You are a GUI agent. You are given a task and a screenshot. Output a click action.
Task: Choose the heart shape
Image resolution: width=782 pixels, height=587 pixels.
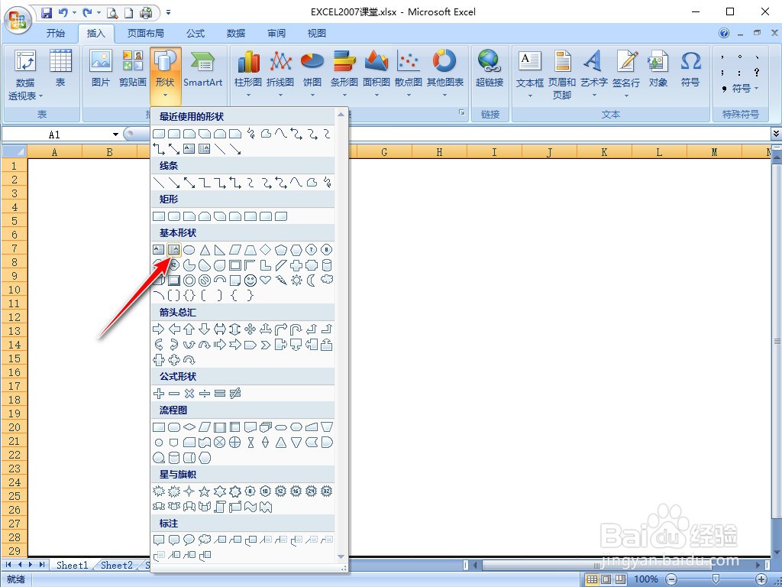tap(266, 280)
